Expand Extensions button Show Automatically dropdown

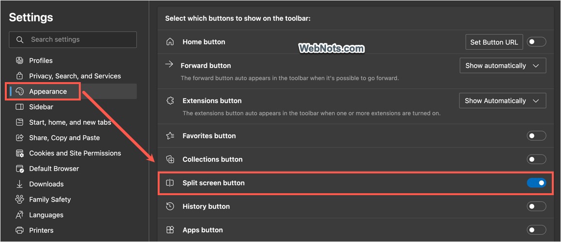click(502, 101)
